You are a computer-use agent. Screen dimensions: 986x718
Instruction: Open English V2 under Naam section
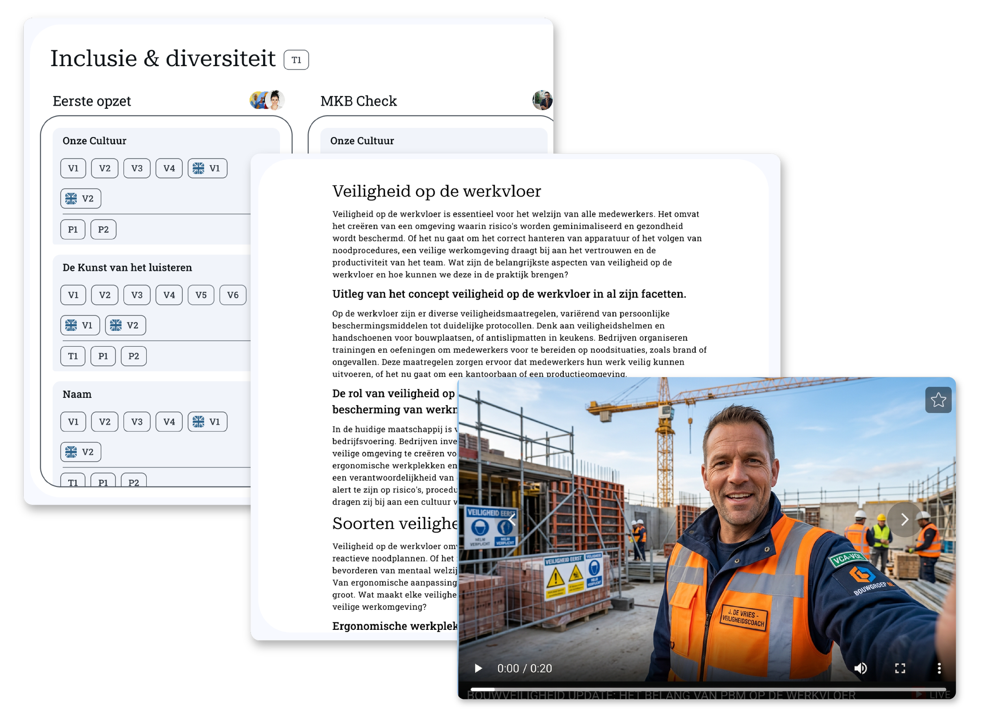pos(80,452)
